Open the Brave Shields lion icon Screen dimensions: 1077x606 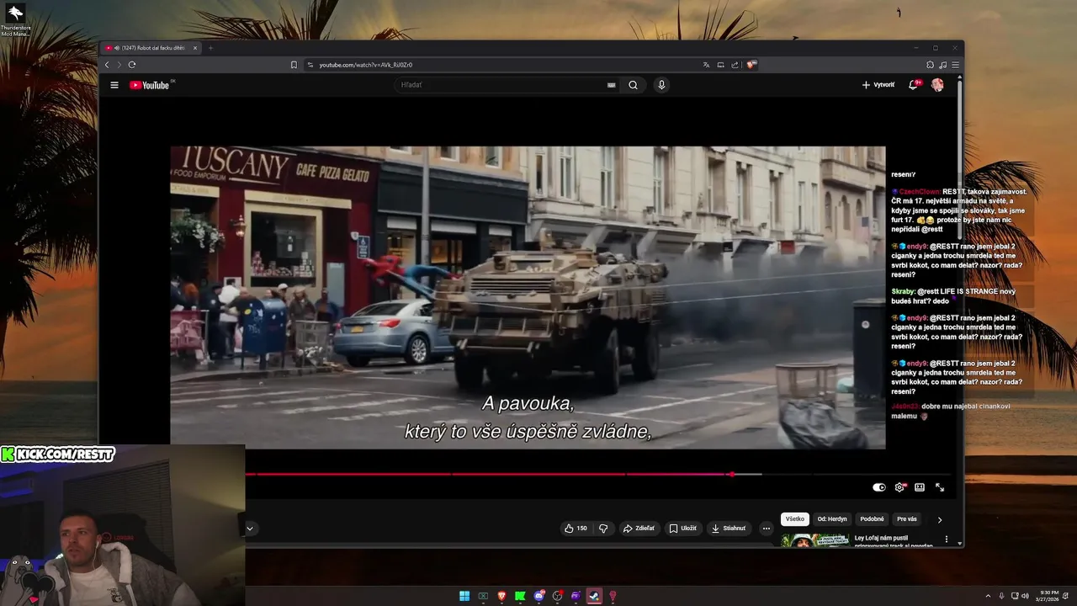click(x=751, y=65)
